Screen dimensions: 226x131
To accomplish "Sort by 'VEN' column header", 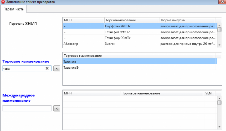I will click(x=209, y=93).
